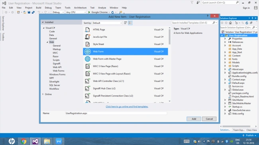Expand the References node in Solution Explorer
This screenshot has width=259, height=145.
pyautogui.click(x=225, y=42)
